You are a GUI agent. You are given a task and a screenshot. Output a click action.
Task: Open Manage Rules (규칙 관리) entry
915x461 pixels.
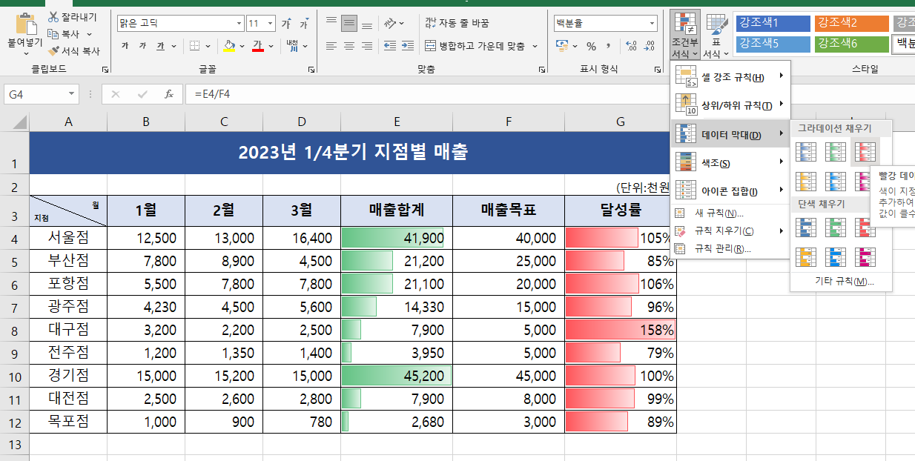pyautogui.click(x=730, y=248)
